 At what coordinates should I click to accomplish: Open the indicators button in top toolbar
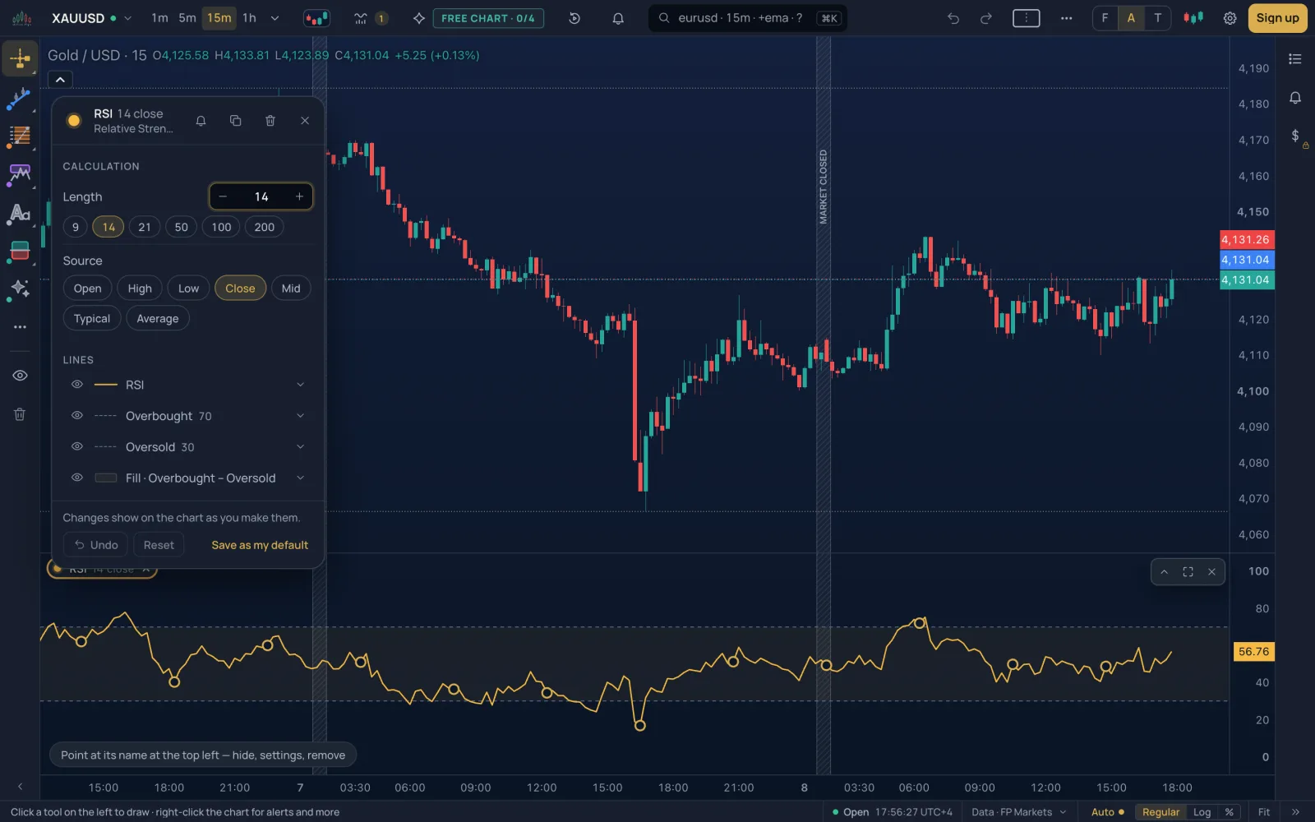(x=361, y=18)
